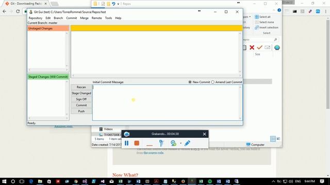330x185 pixels.
Task: Open the Branch menu in Git Gui
Action: point(58,18)
